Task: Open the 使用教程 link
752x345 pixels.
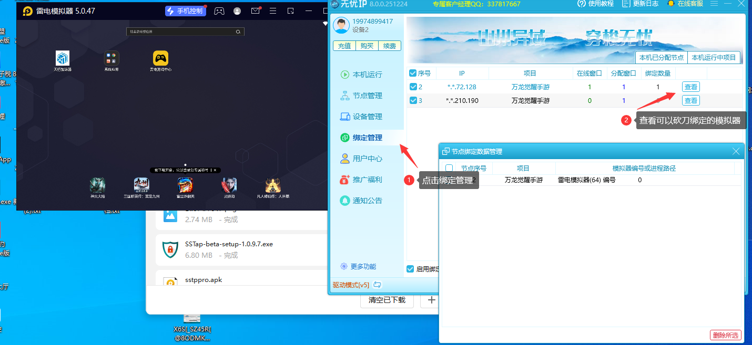Action: pyautogui.click(x=595, y=4)
